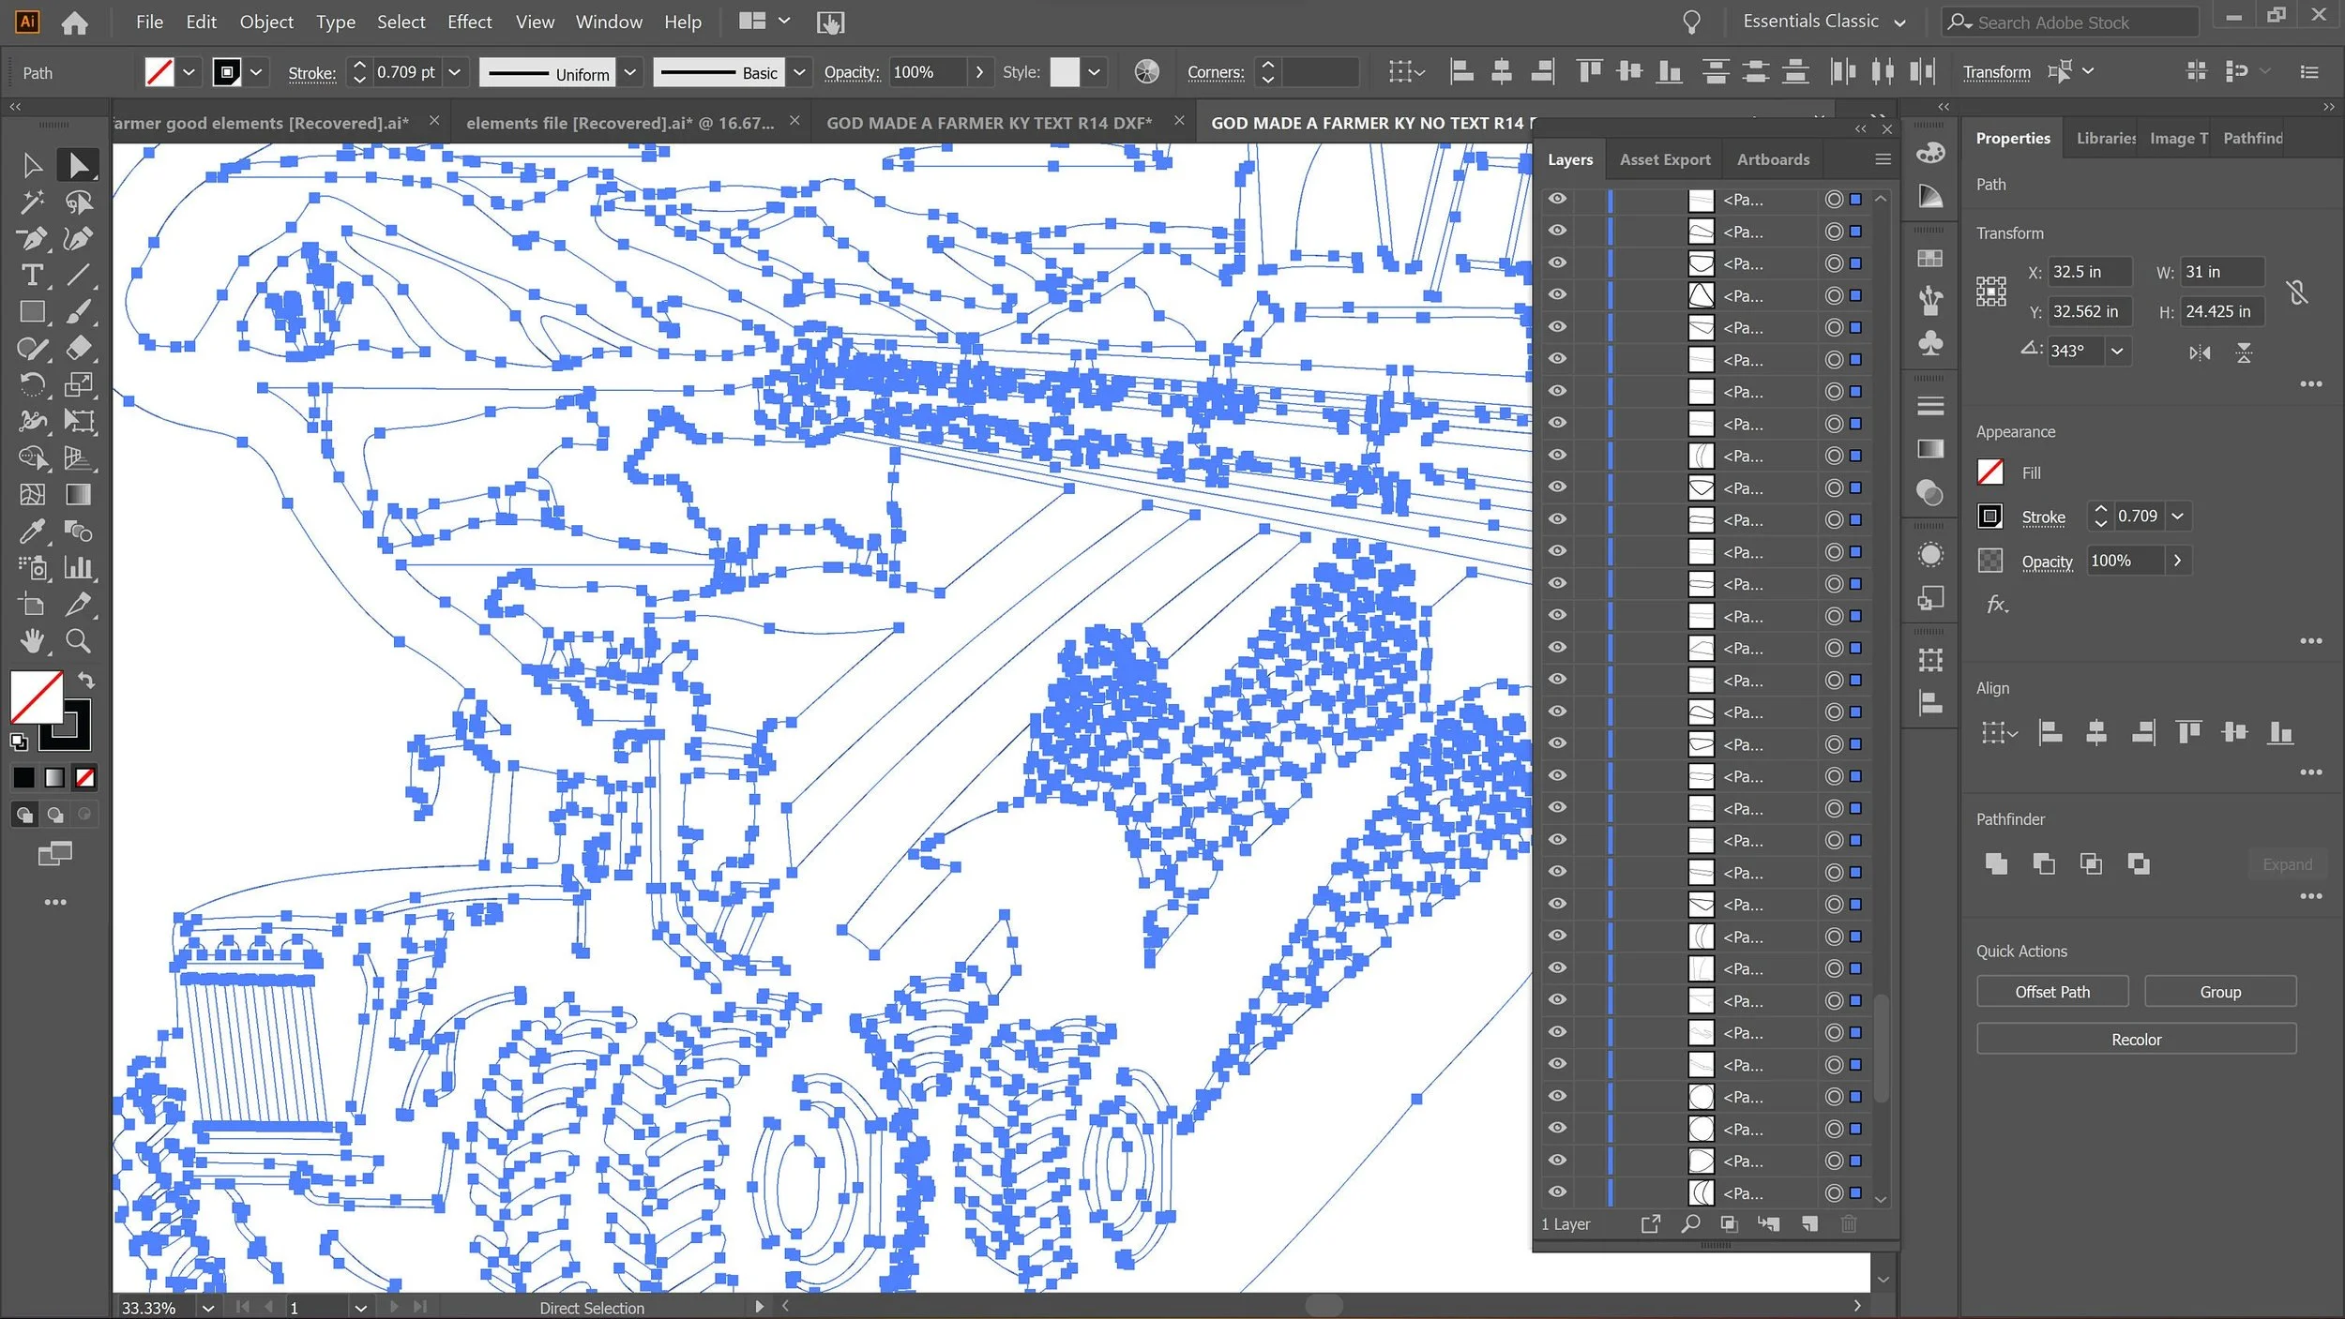Click the Fill swatch in Appearance section
2345x1319 pixels.
pos(1990,472)
